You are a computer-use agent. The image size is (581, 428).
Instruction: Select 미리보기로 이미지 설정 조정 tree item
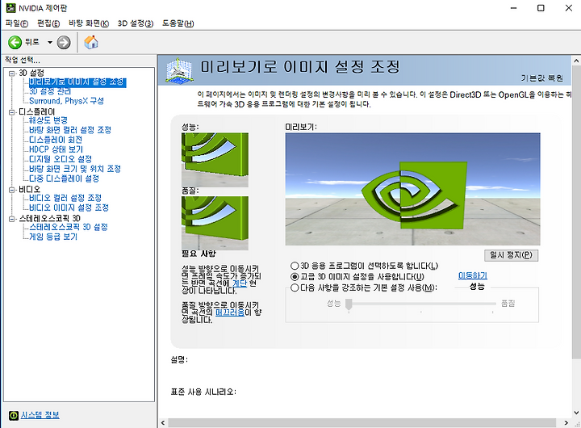[x=77, y=82]
